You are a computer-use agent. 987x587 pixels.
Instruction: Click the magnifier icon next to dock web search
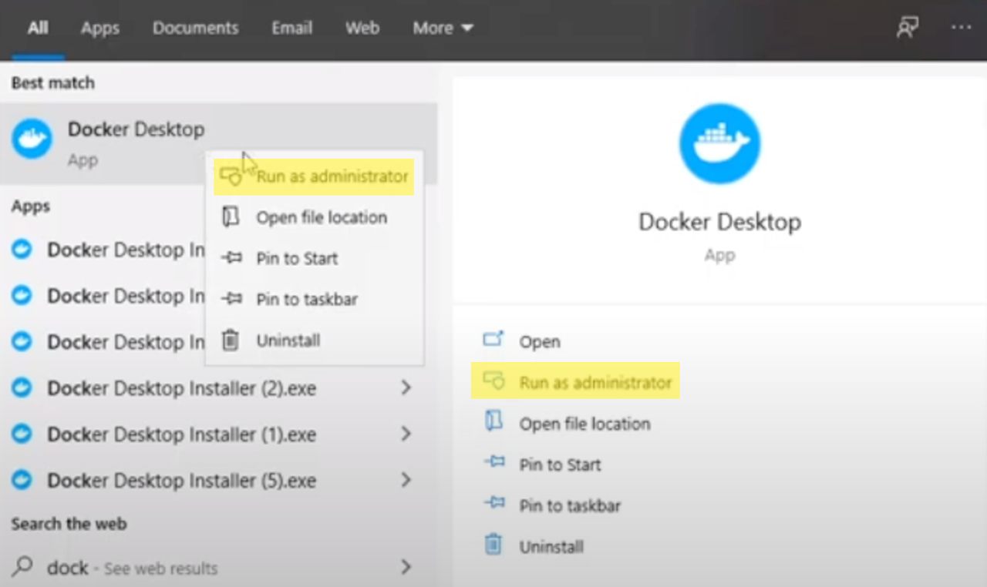[x=22, y=568]
